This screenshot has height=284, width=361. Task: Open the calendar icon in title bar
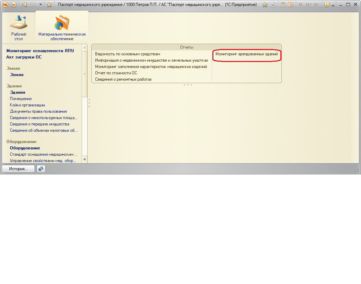[291, 5]
